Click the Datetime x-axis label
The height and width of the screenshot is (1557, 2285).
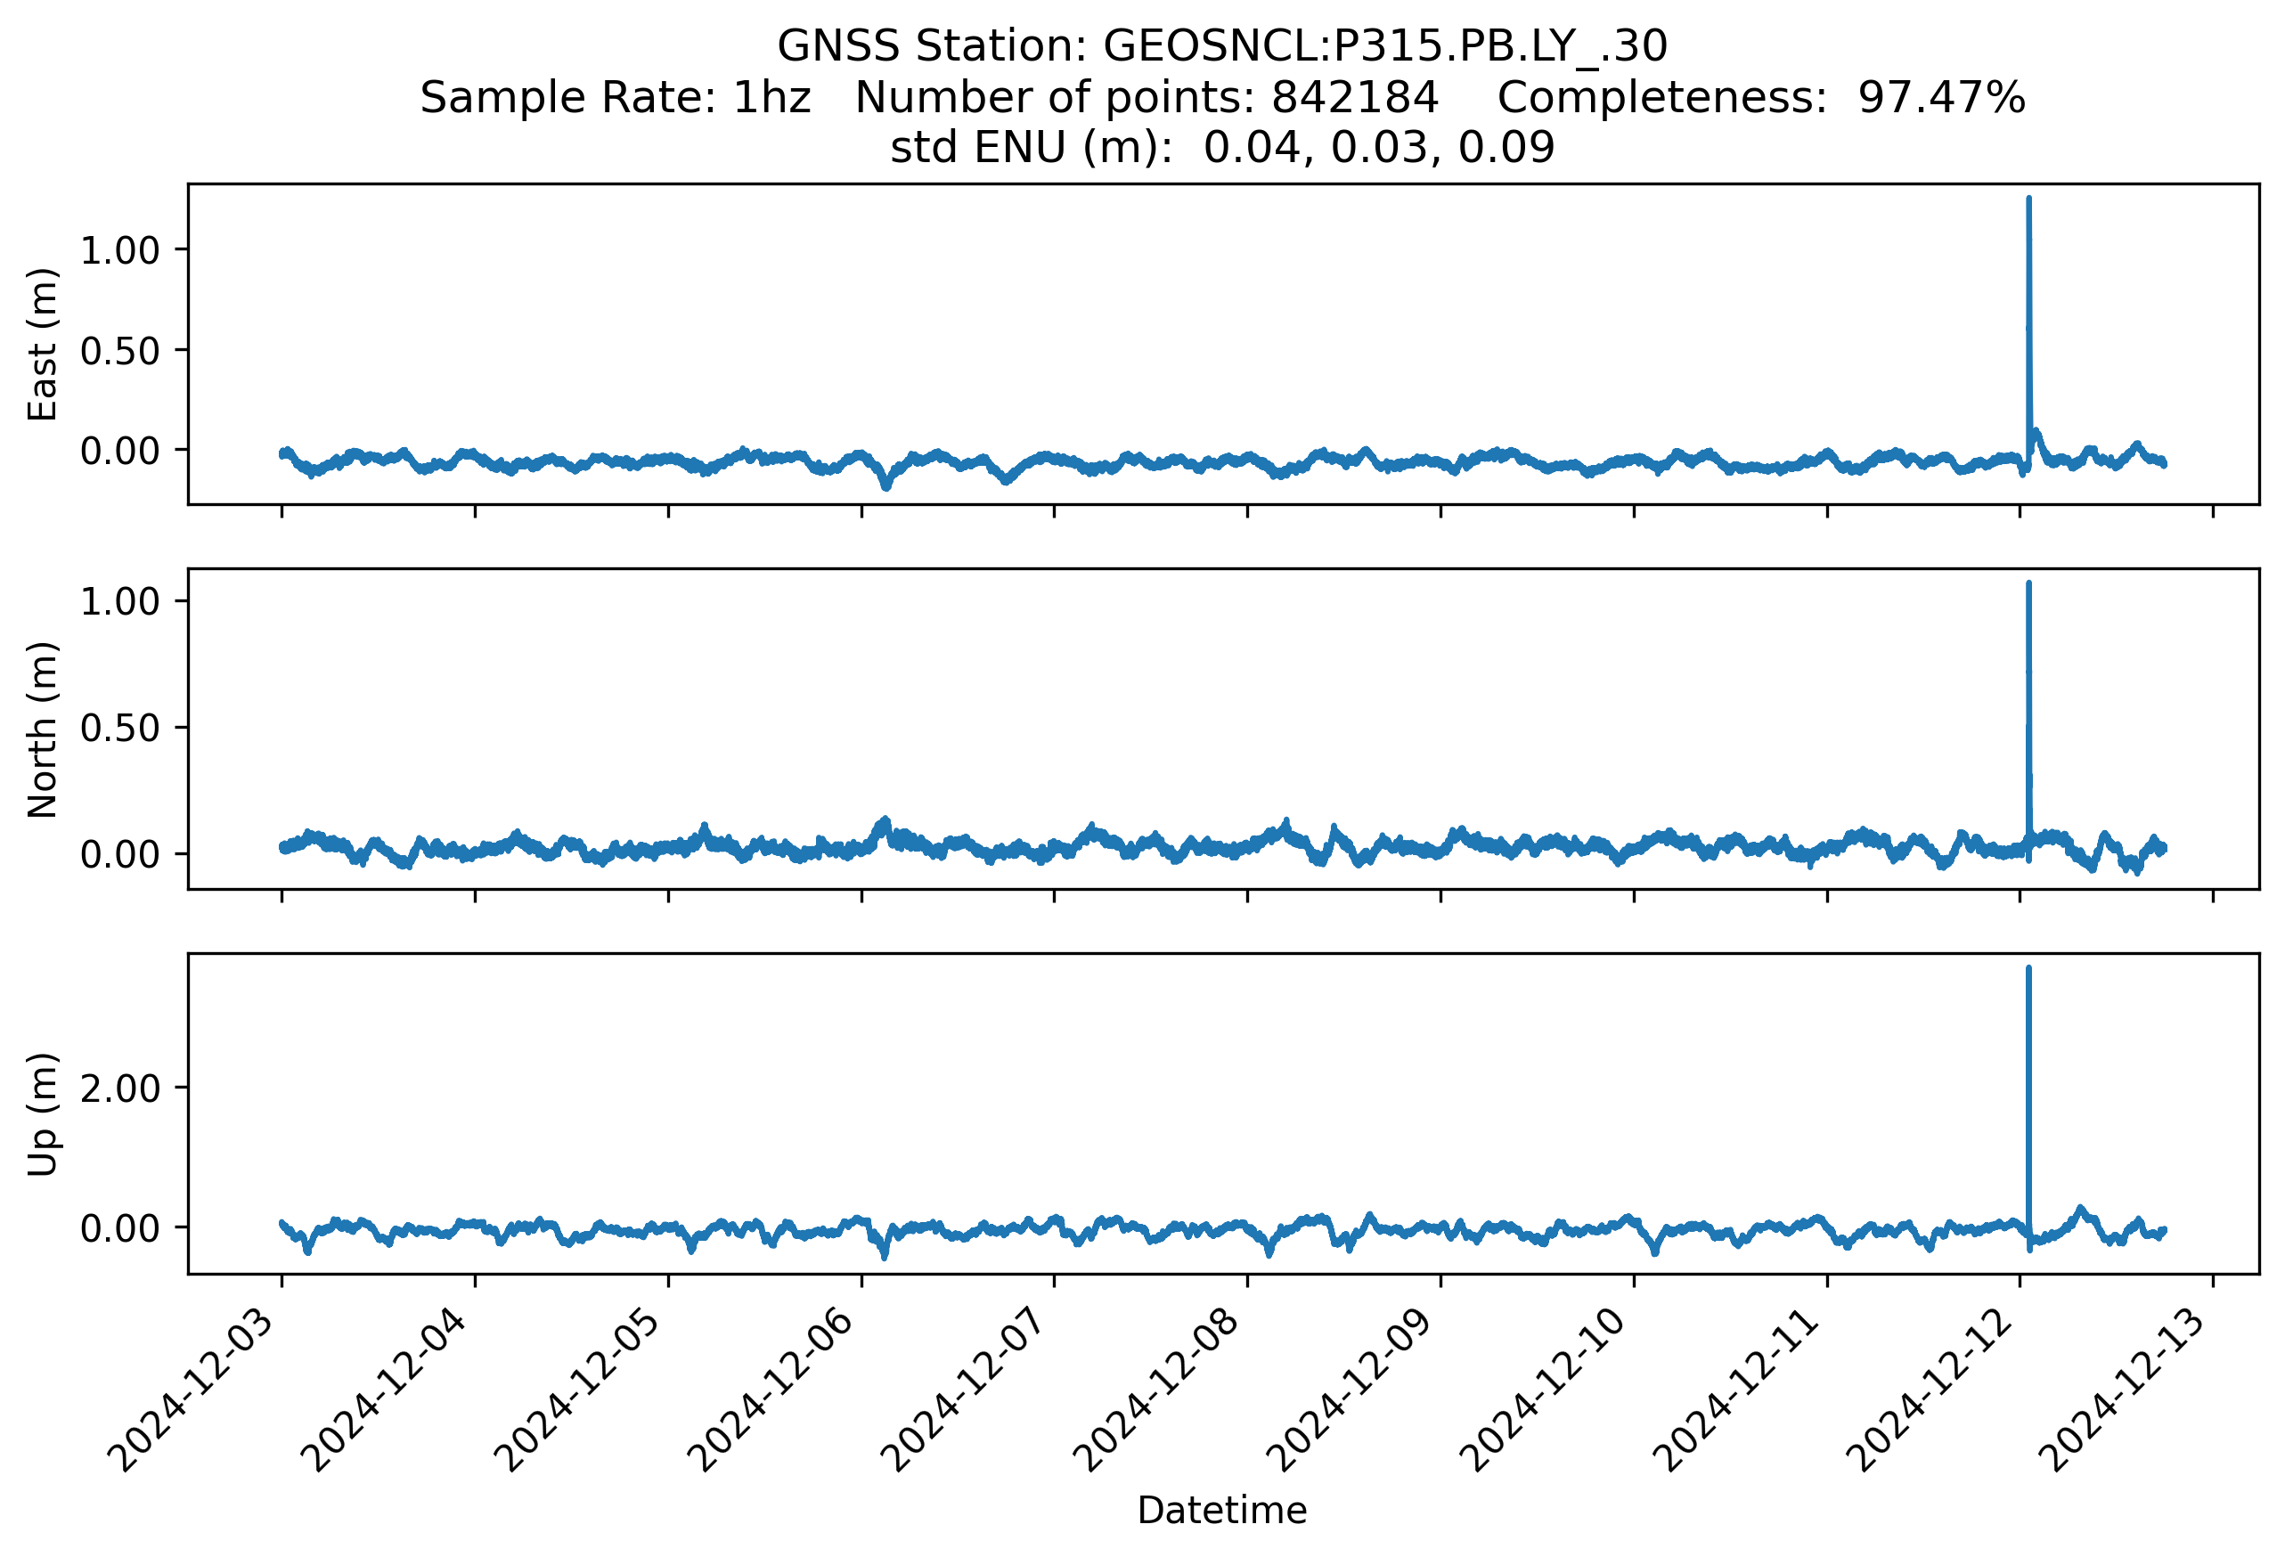(x=1222, y=1511)
